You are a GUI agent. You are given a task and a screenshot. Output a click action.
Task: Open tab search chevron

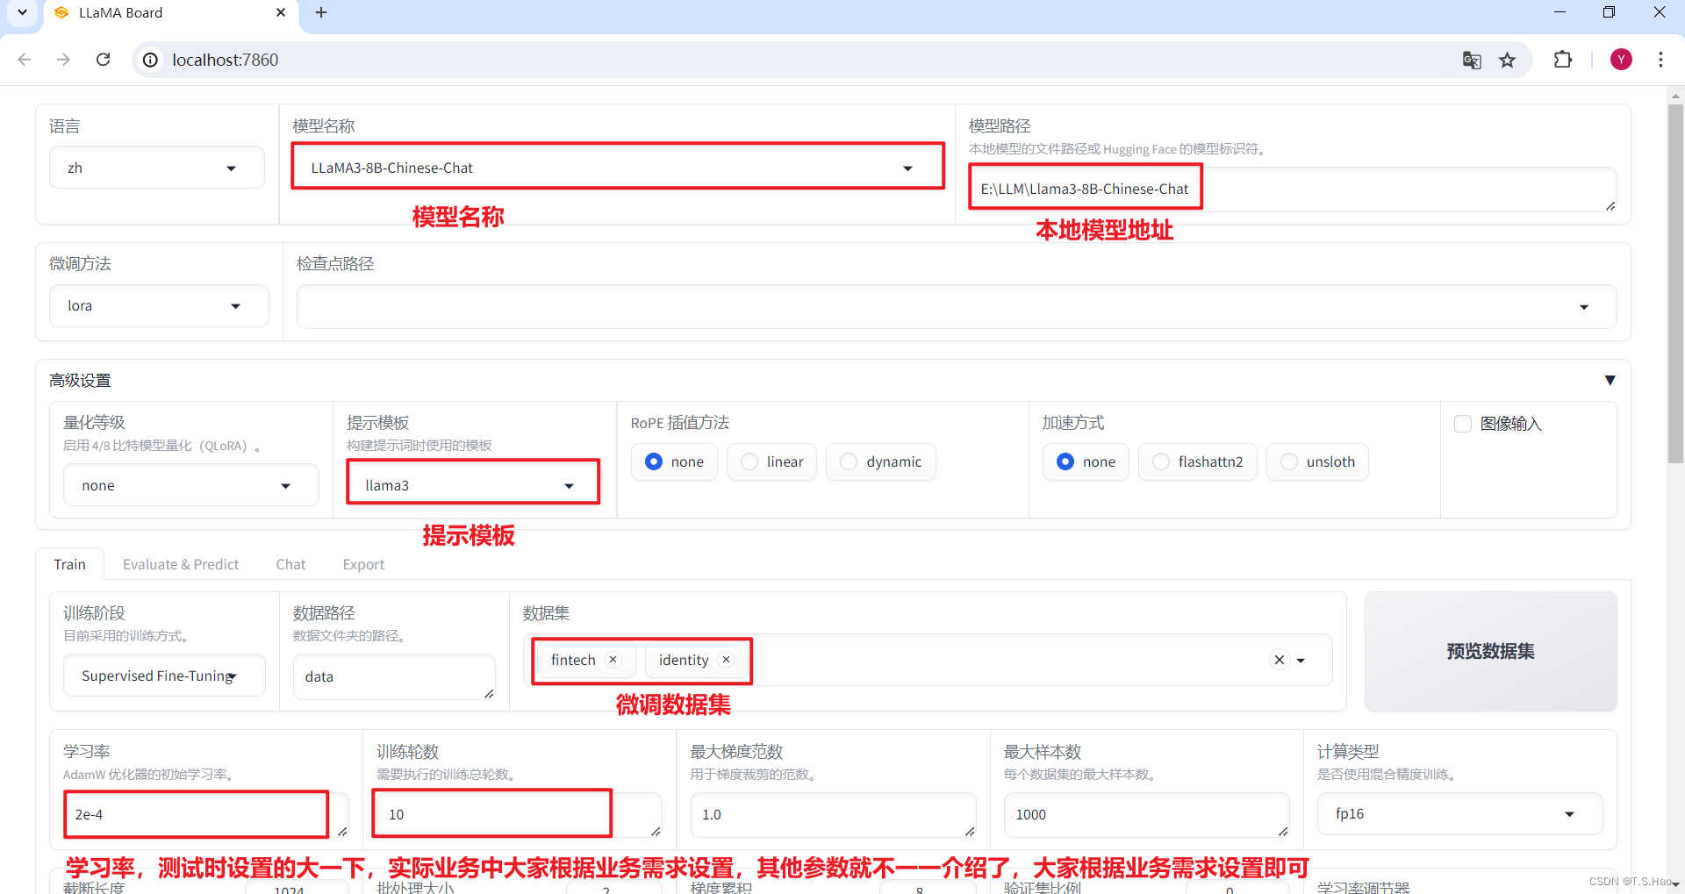point(22,12)
